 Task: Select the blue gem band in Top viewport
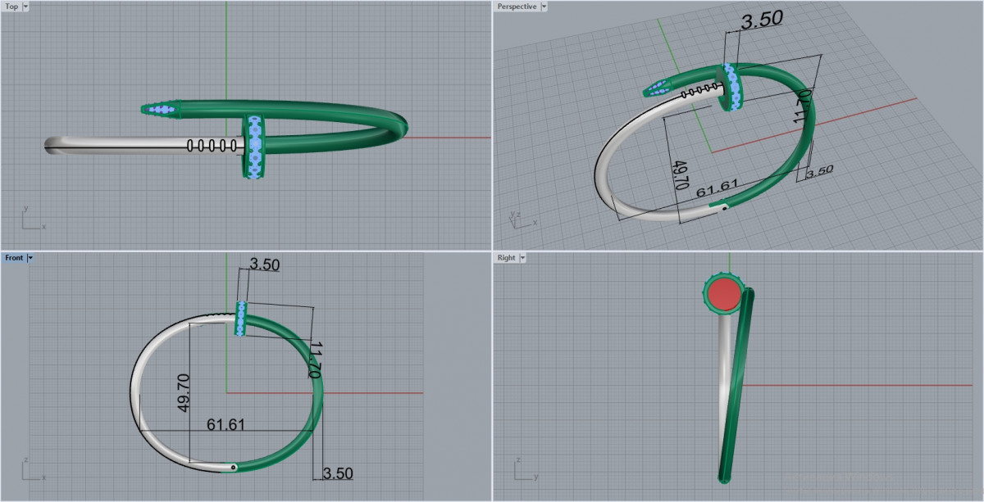tap(254, 146)
